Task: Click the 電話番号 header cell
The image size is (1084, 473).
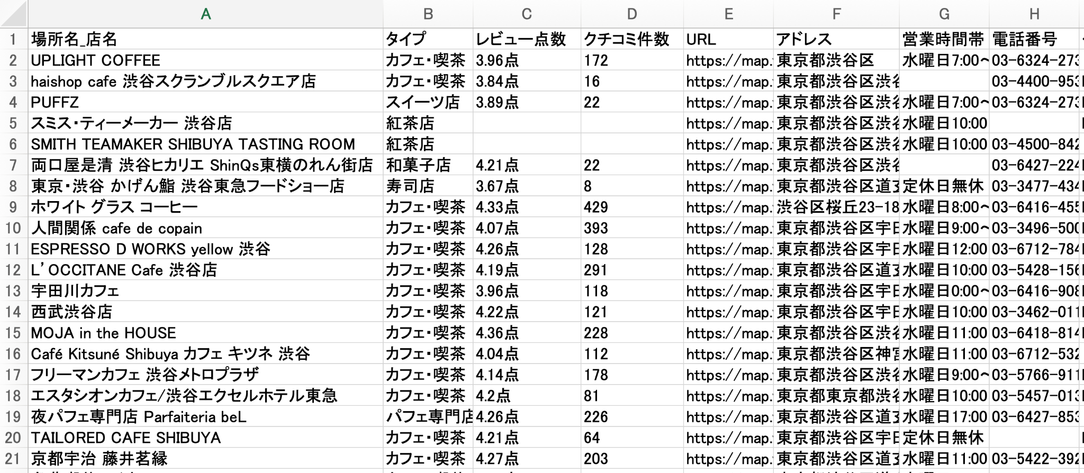Action: [x=1034, y=39]
